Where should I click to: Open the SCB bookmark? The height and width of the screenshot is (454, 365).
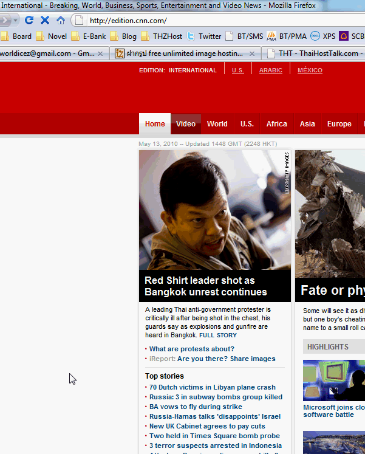352,36
